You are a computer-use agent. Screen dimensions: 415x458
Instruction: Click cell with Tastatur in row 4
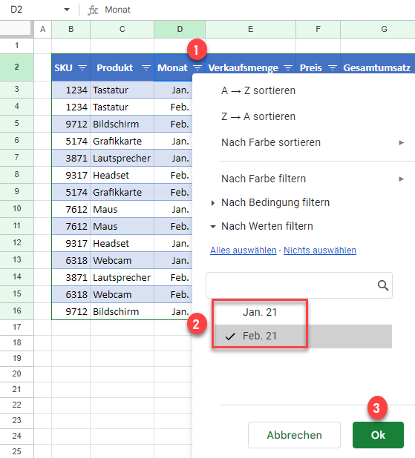[122, 107]
